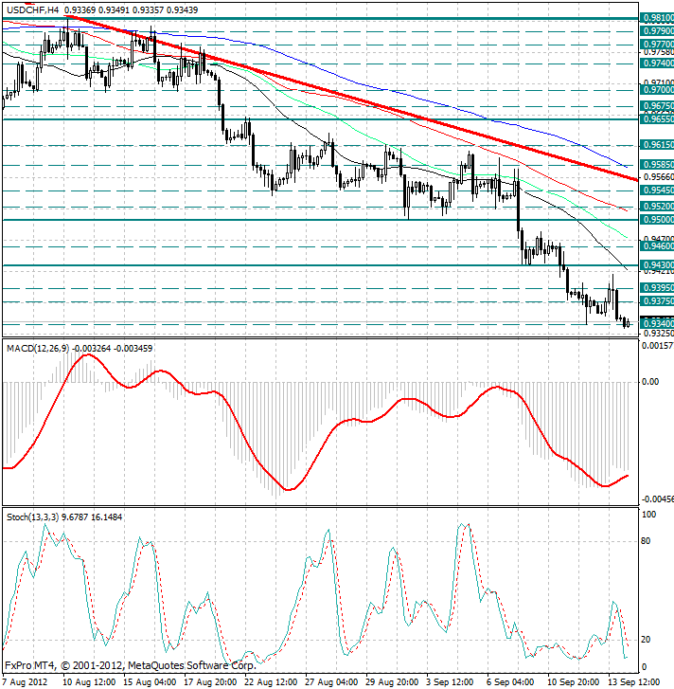Click the thick red descending trendline
Image resolution: width=674 pixels, height=689 pixels.
351,97
